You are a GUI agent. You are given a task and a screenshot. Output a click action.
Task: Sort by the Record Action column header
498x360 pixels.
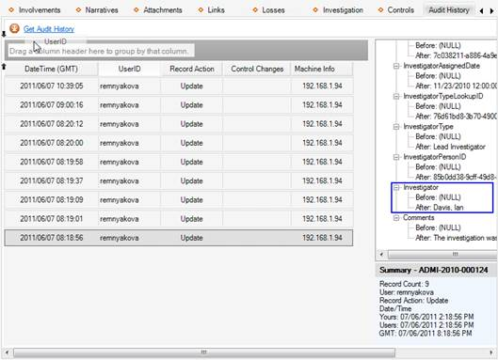coord(192,69)
